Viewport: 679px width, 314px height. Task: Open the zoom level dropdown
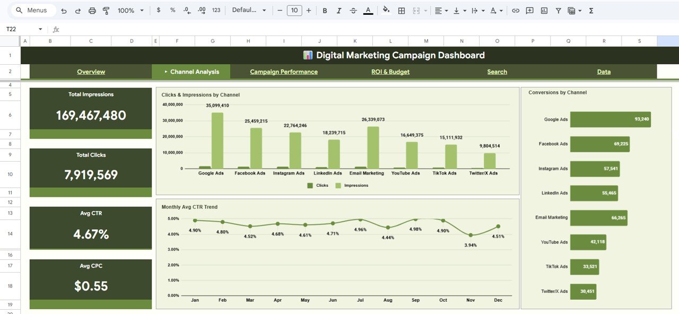pyautogui.click(x=130, y=10)
